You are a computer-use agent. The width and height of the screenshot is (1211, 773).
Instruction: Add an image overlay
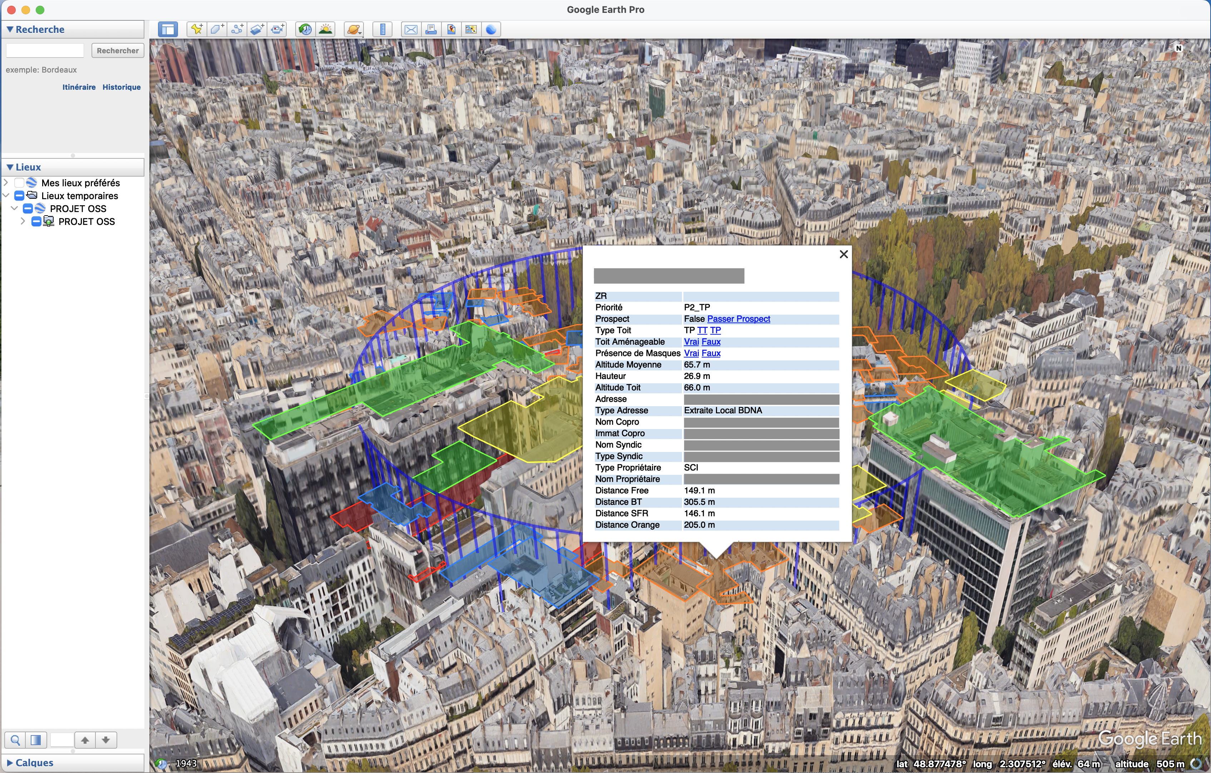point(257,30)
